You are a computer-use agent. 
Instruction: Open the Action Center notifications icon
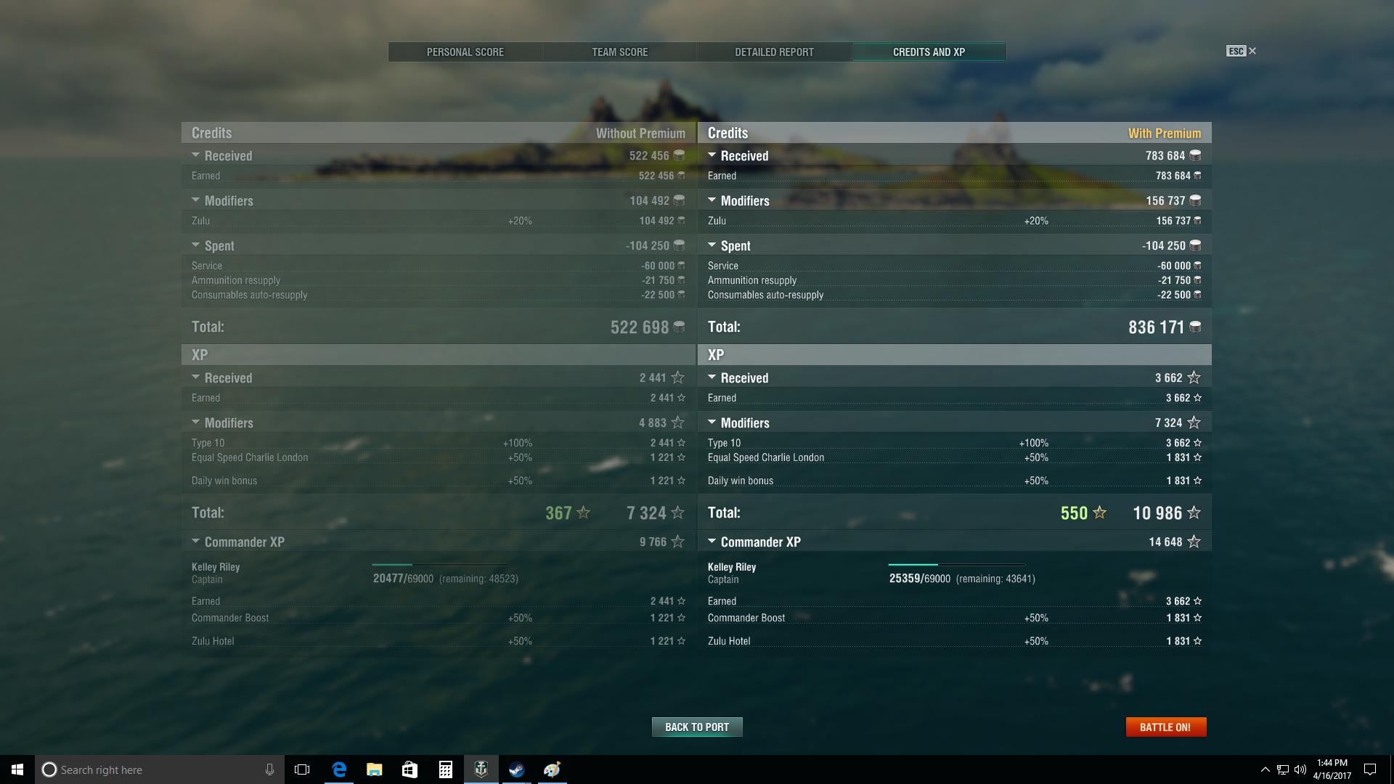[1370, 769]
